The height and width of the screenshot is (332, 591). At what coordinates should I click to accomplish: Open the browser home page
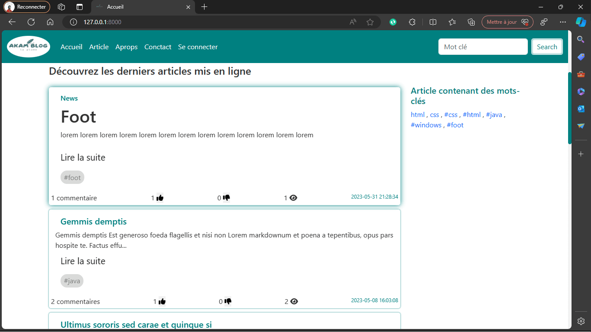coord(50,22)
